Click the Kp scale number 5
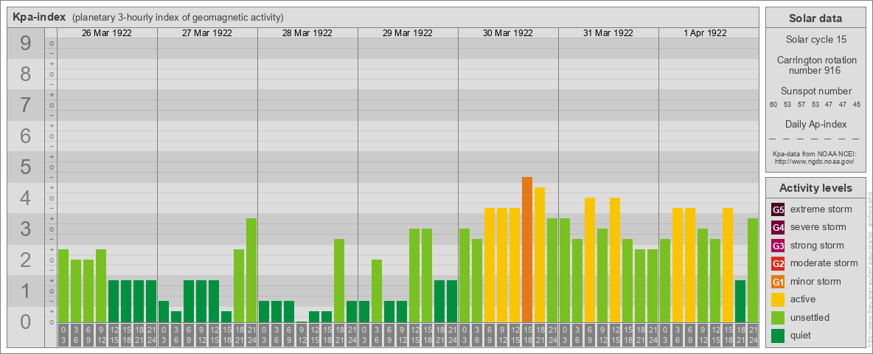873x354 pixels. click(x=26, y=167)
